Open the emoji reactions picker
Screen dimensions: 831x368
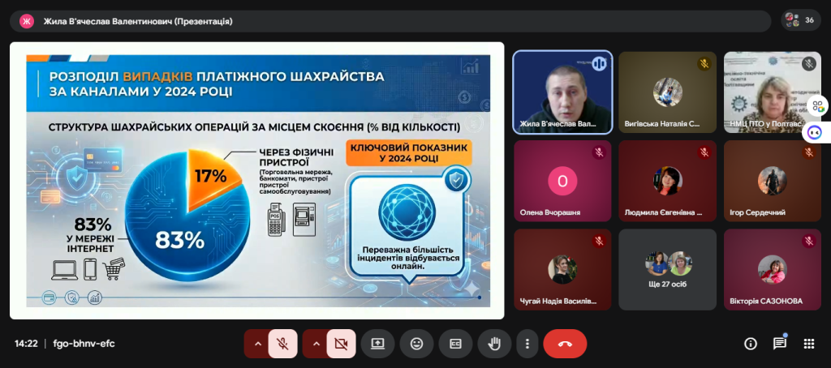click(x=416, y=344)
